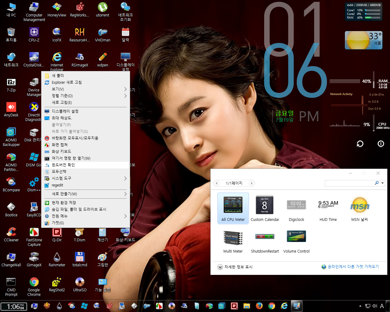
Task: Open the volume icon in system tray
Action: pyautogui.click(x=375, y=306)
